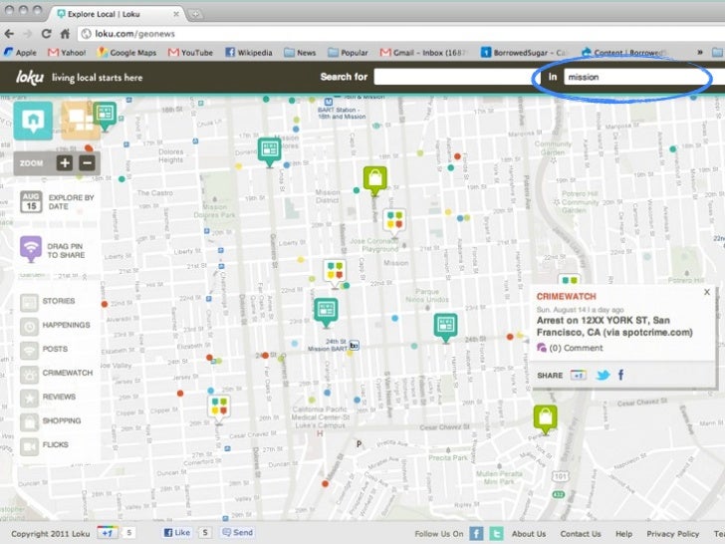Open the Contact Us footer link
Viewport: 725px width, 544px height.
[x=580, y=534]
